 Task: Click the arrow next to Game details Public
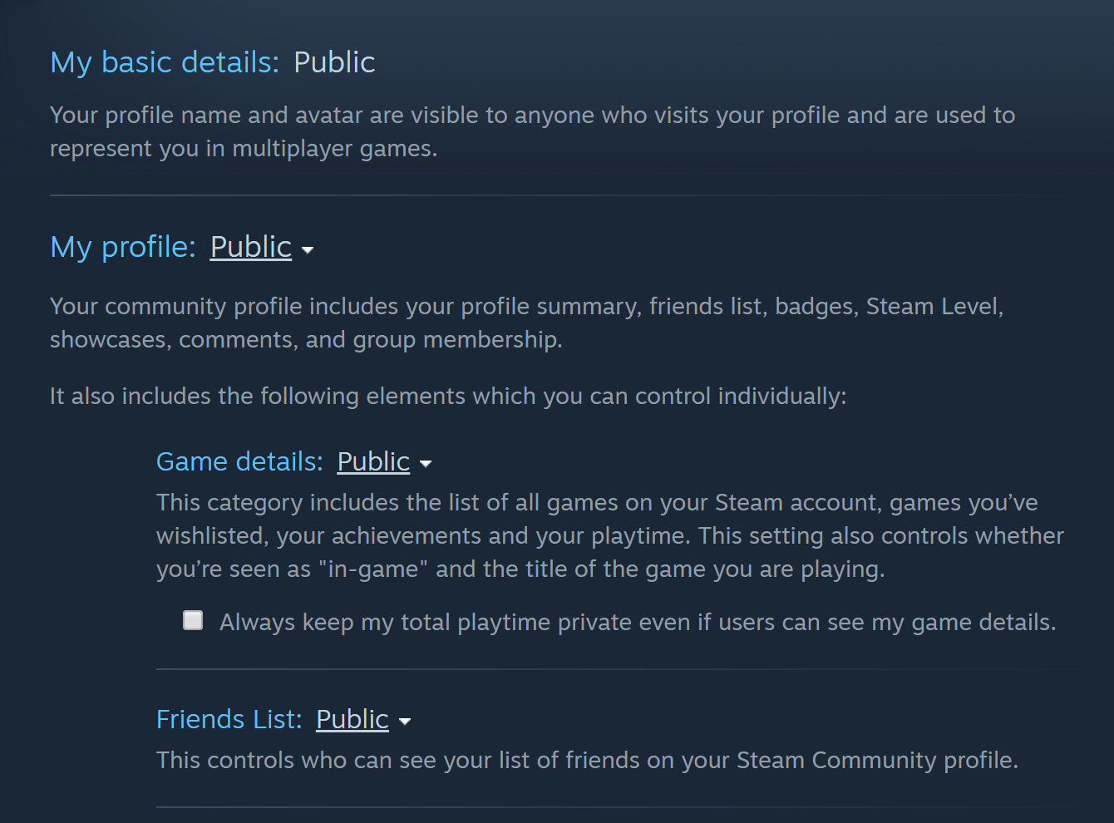click(x=426, y=464)
